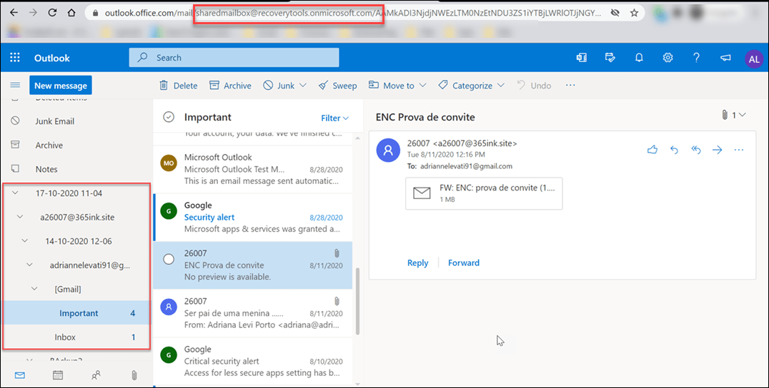Open the Outlook app launcher grid

[15, 58]
